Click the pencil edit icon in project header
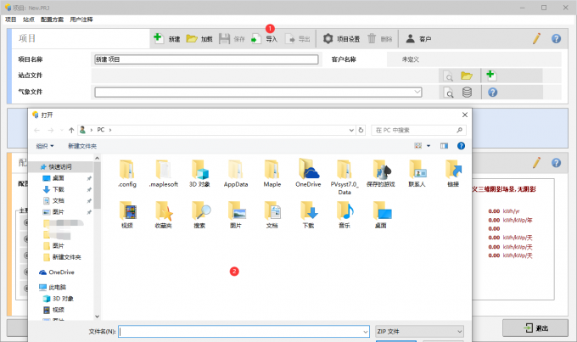The width and height of the screenshot is (577, 342). pyautogui.click(x=536, y=38)
